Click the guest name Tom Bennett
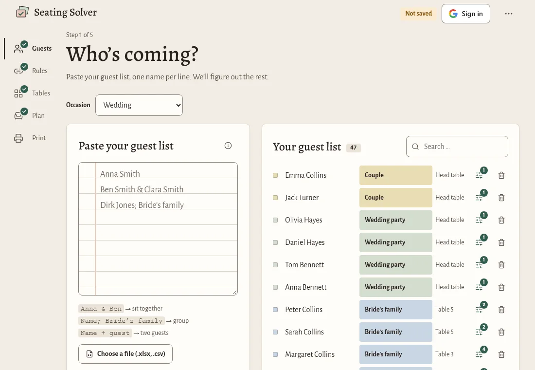Screen dimensions: 535x370 (x=304, y=265)
